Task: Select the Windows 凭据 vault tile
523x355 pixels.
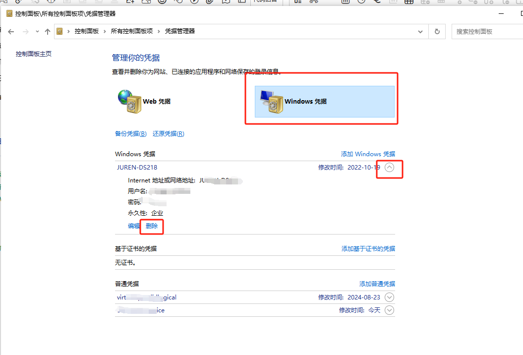Action: tap(325, 102)
